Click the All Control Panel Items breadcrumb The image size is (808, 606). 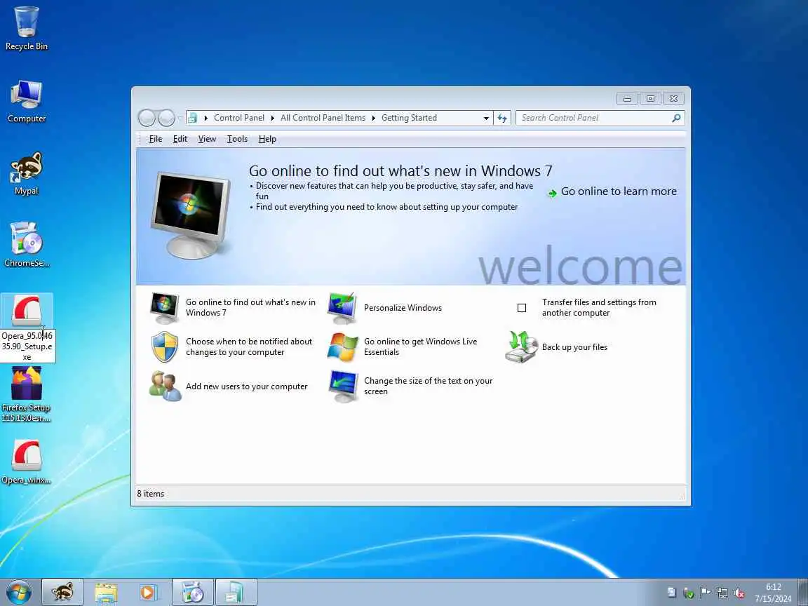tap(323, 118)
